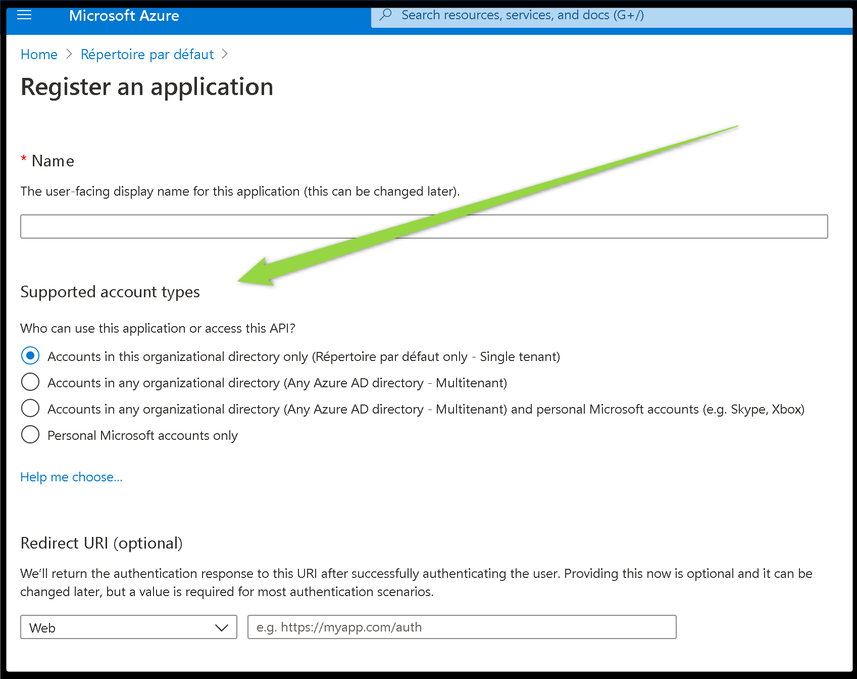857x679 pixels.
Task: Open the Répertoire par défaut breadcrumb
Action: pos(147,54)
